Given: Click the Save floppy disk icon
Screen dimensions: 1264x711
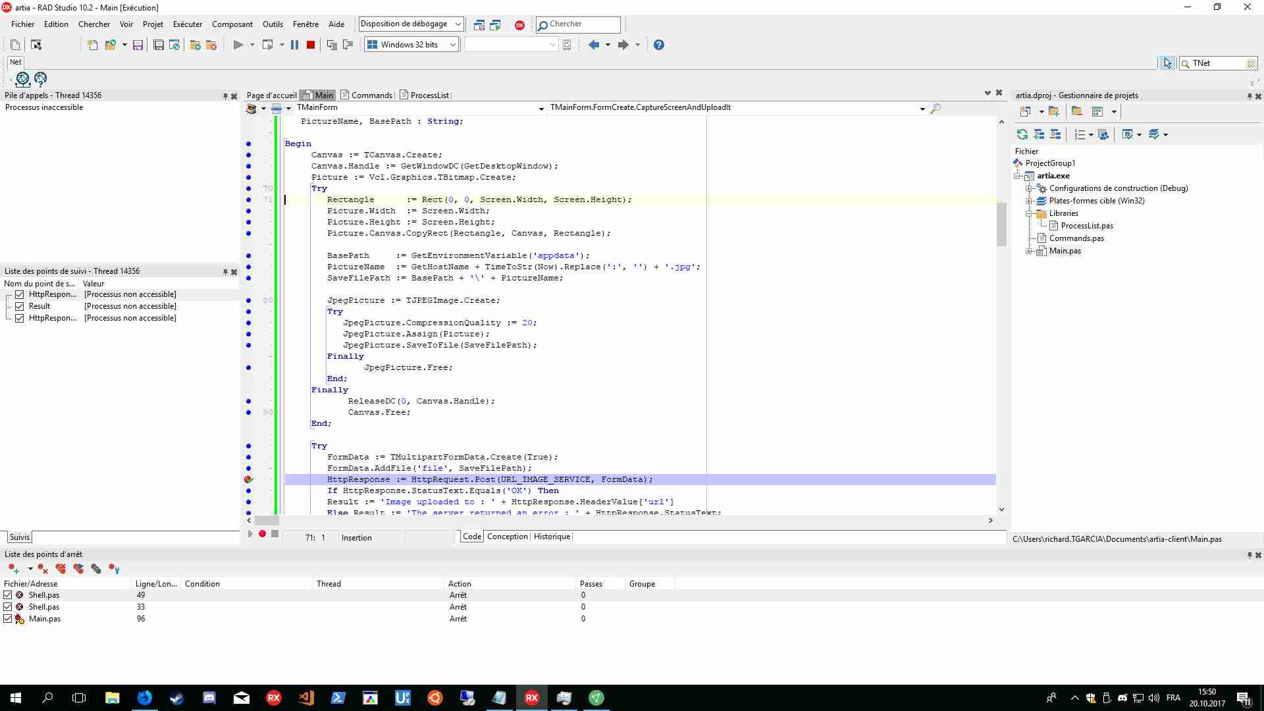Looking at the screenshot, I should pos(138,45).
